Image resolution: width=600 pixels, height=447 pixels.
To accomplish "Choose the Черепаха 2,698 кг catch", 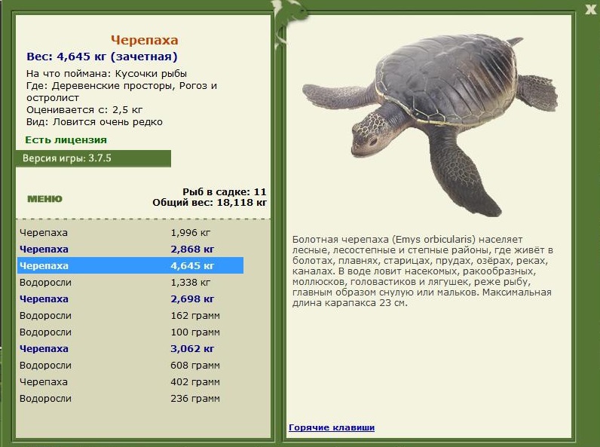I will coord(130,299).
